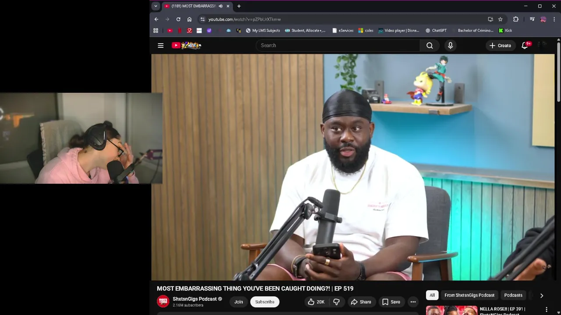
Task: Reload the page
Action: 178,19
